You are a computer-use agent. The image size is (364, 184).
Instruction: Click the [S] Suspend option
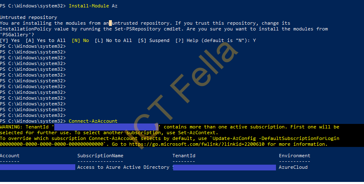(154, 40)
